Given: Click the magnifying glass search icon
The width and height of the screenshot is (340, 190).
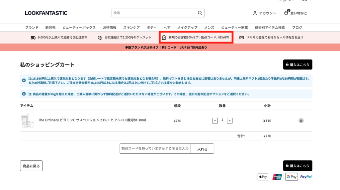Looking at the screenshot, I should (200, 13).
